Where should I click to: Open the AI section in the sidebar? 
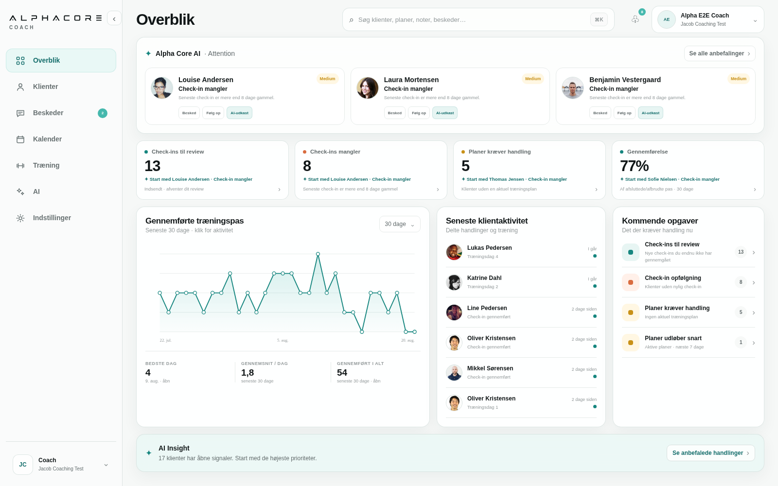[x=61, y=192]
